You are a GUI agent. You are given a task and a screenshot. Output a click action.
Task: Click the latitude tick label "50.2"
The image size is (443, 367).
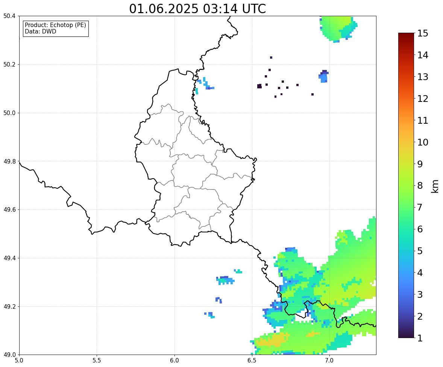[x=9, y=64]
